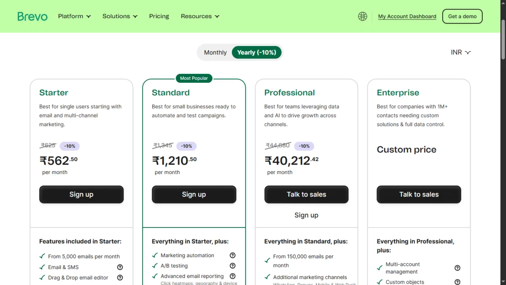Select Yearly (-10%) billing option
Screen dimensions: 506x285
click(257, 52)
